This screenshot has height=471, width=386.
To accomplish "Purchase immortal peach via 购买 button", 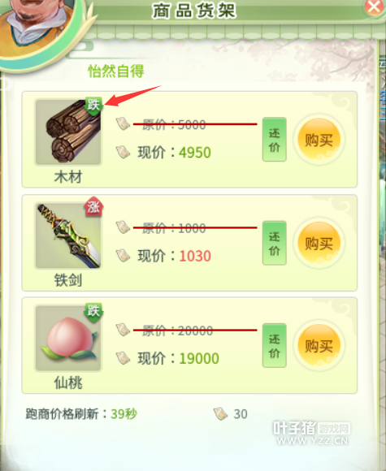I will pos(319,345).
